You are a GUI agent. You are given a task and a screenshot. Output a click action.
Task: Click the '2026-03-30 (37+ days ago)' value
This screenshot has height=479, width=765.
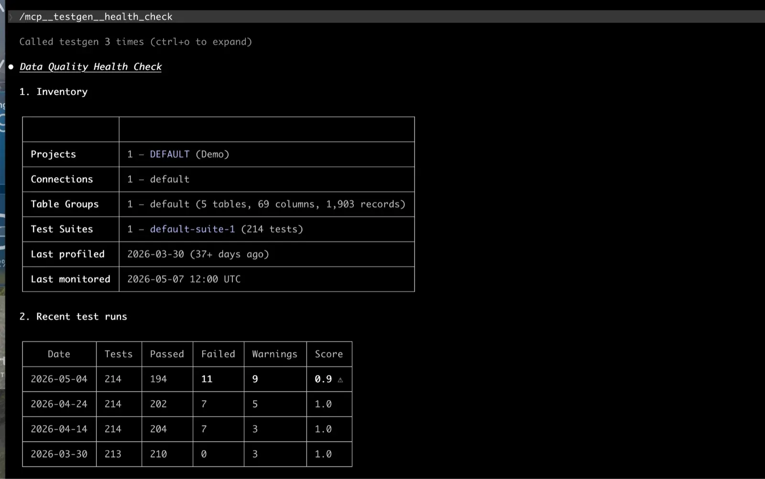(198, 254)
